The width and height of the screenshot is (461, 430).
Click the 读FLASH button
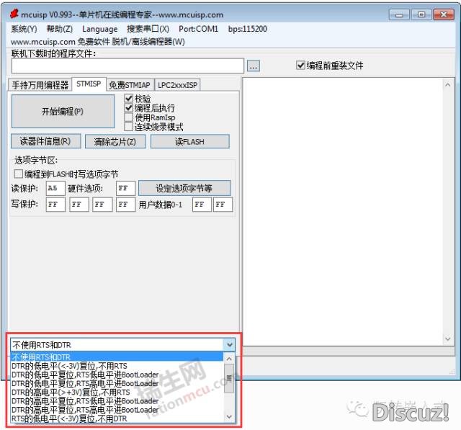[190, 142]
